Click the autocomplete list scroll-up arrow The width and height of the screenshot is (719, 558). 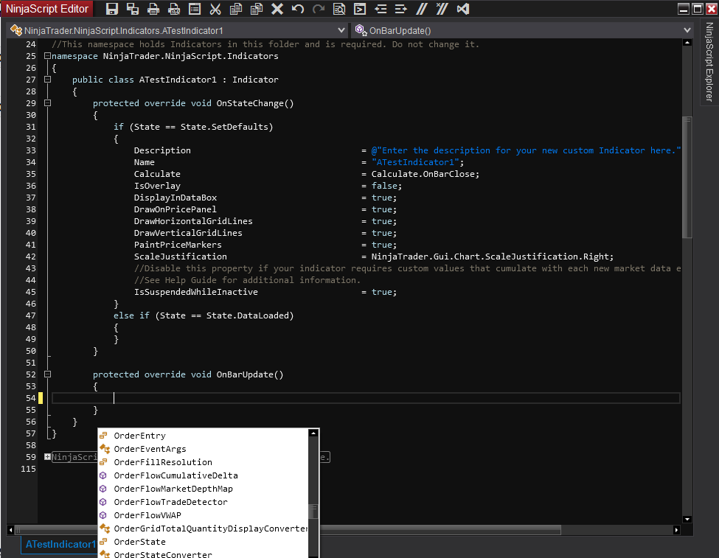[314, 434]
